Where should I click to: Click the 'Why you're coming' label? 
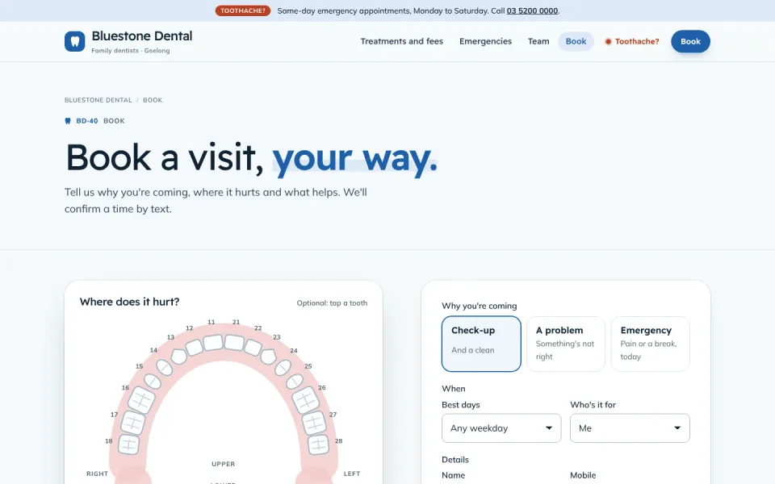tap(479, 306)
